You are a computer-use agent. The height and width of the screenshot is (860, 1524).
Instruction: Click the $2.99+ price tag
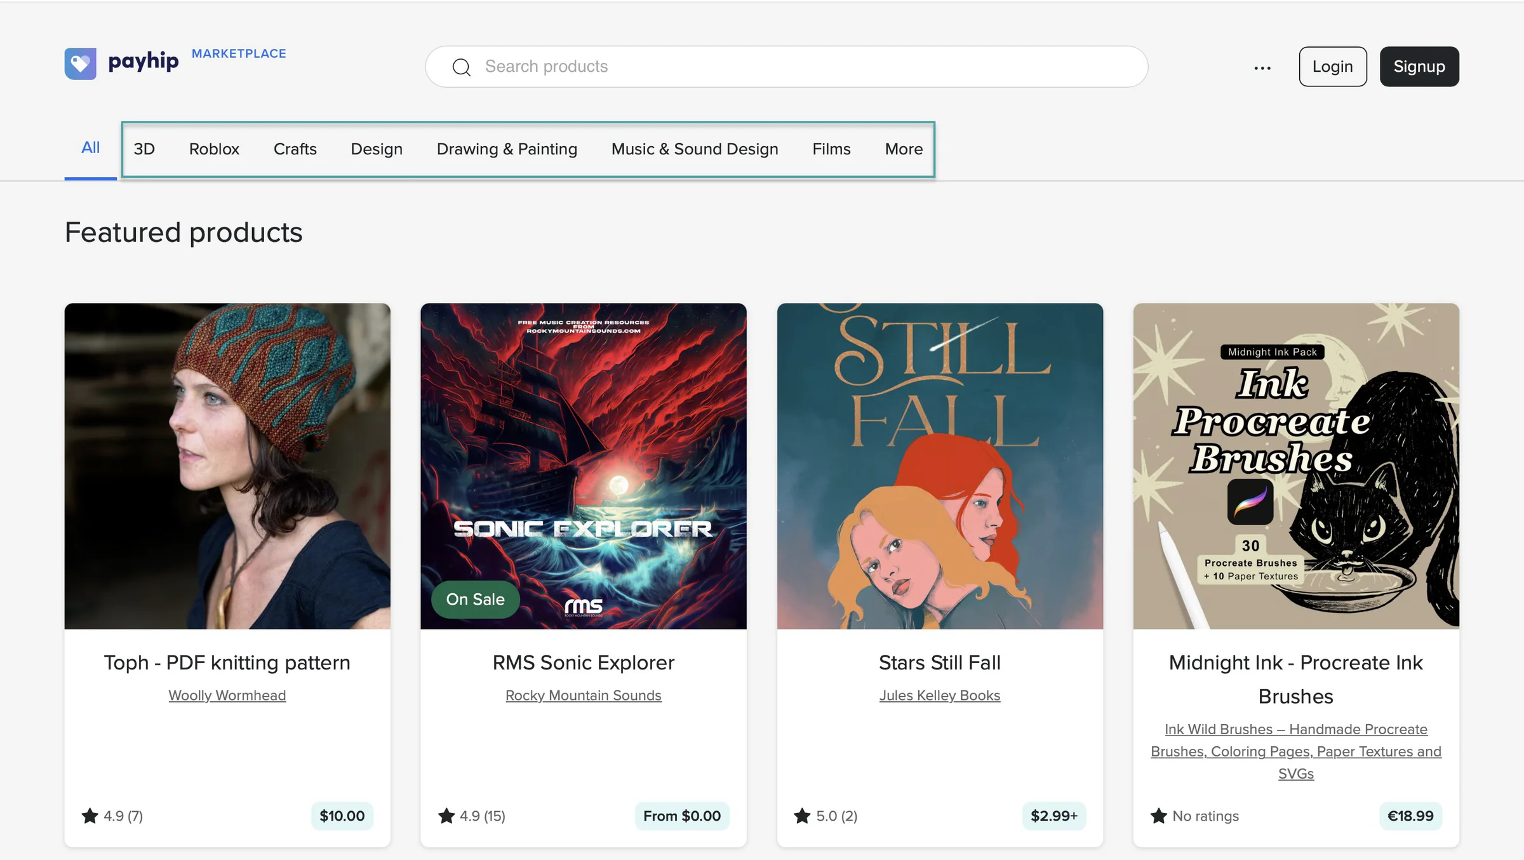coord(1054,816)
